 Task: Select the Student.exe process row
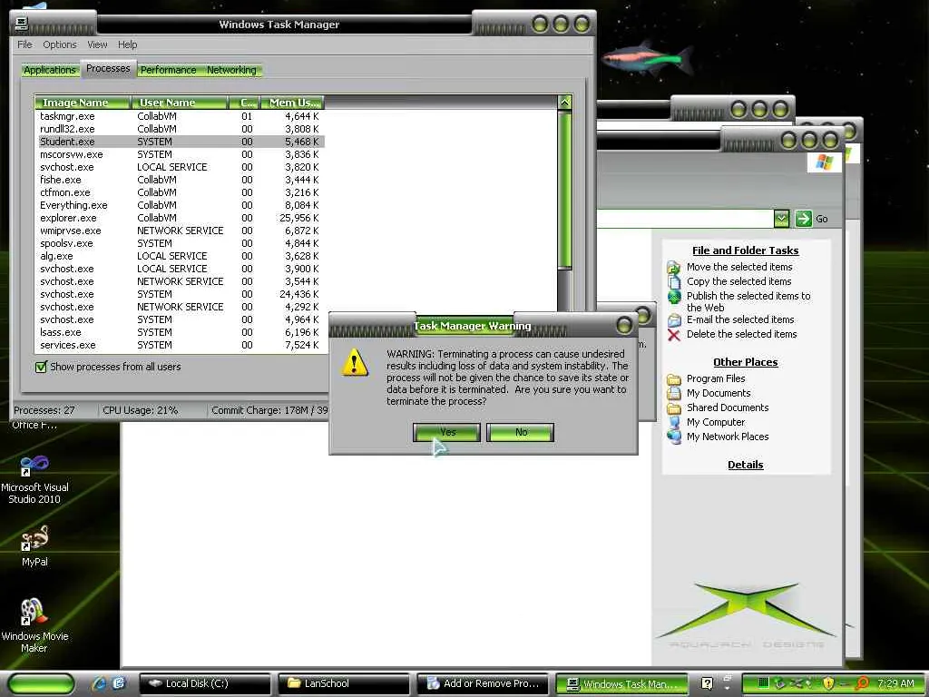coord(180,142)
